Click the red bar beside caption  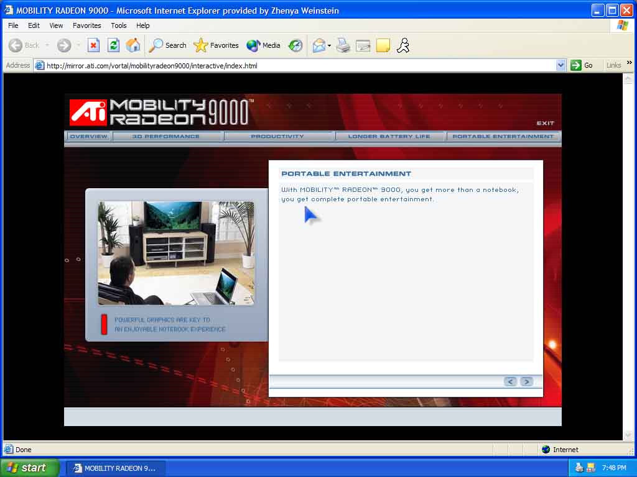click(104, 324)
